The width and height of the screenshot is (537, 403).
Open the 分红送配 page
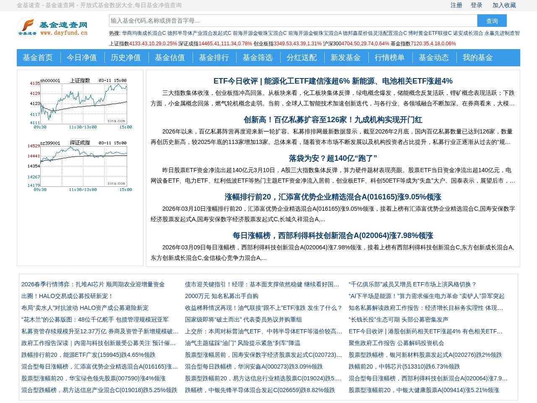tap(302, 58)
